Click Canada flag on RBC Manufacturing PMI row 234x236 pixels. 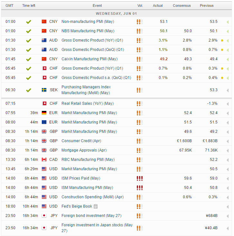(x=44, y=159)
